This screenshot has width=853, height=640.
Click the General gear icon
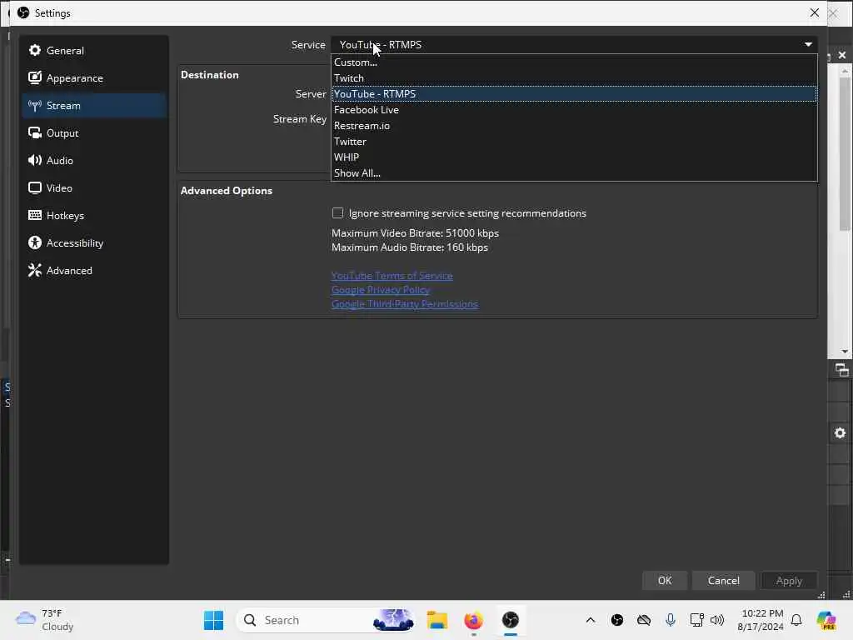[35, 51]
